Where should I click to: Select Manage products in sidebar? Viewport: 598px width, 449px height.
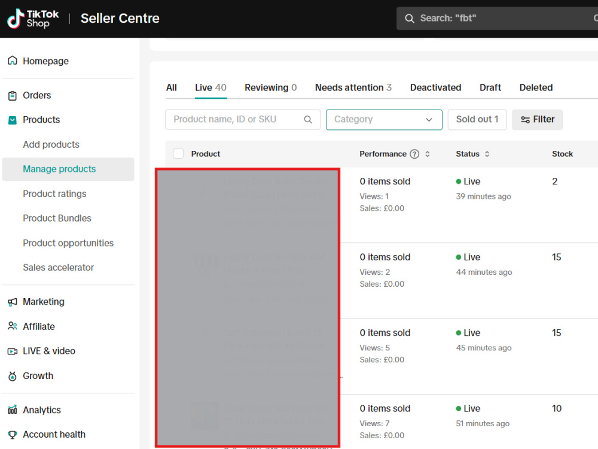click(68, 169)
